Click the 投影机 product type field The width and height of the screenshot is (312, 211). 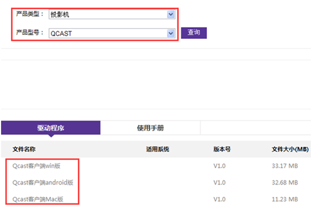(x=107, y=15)
